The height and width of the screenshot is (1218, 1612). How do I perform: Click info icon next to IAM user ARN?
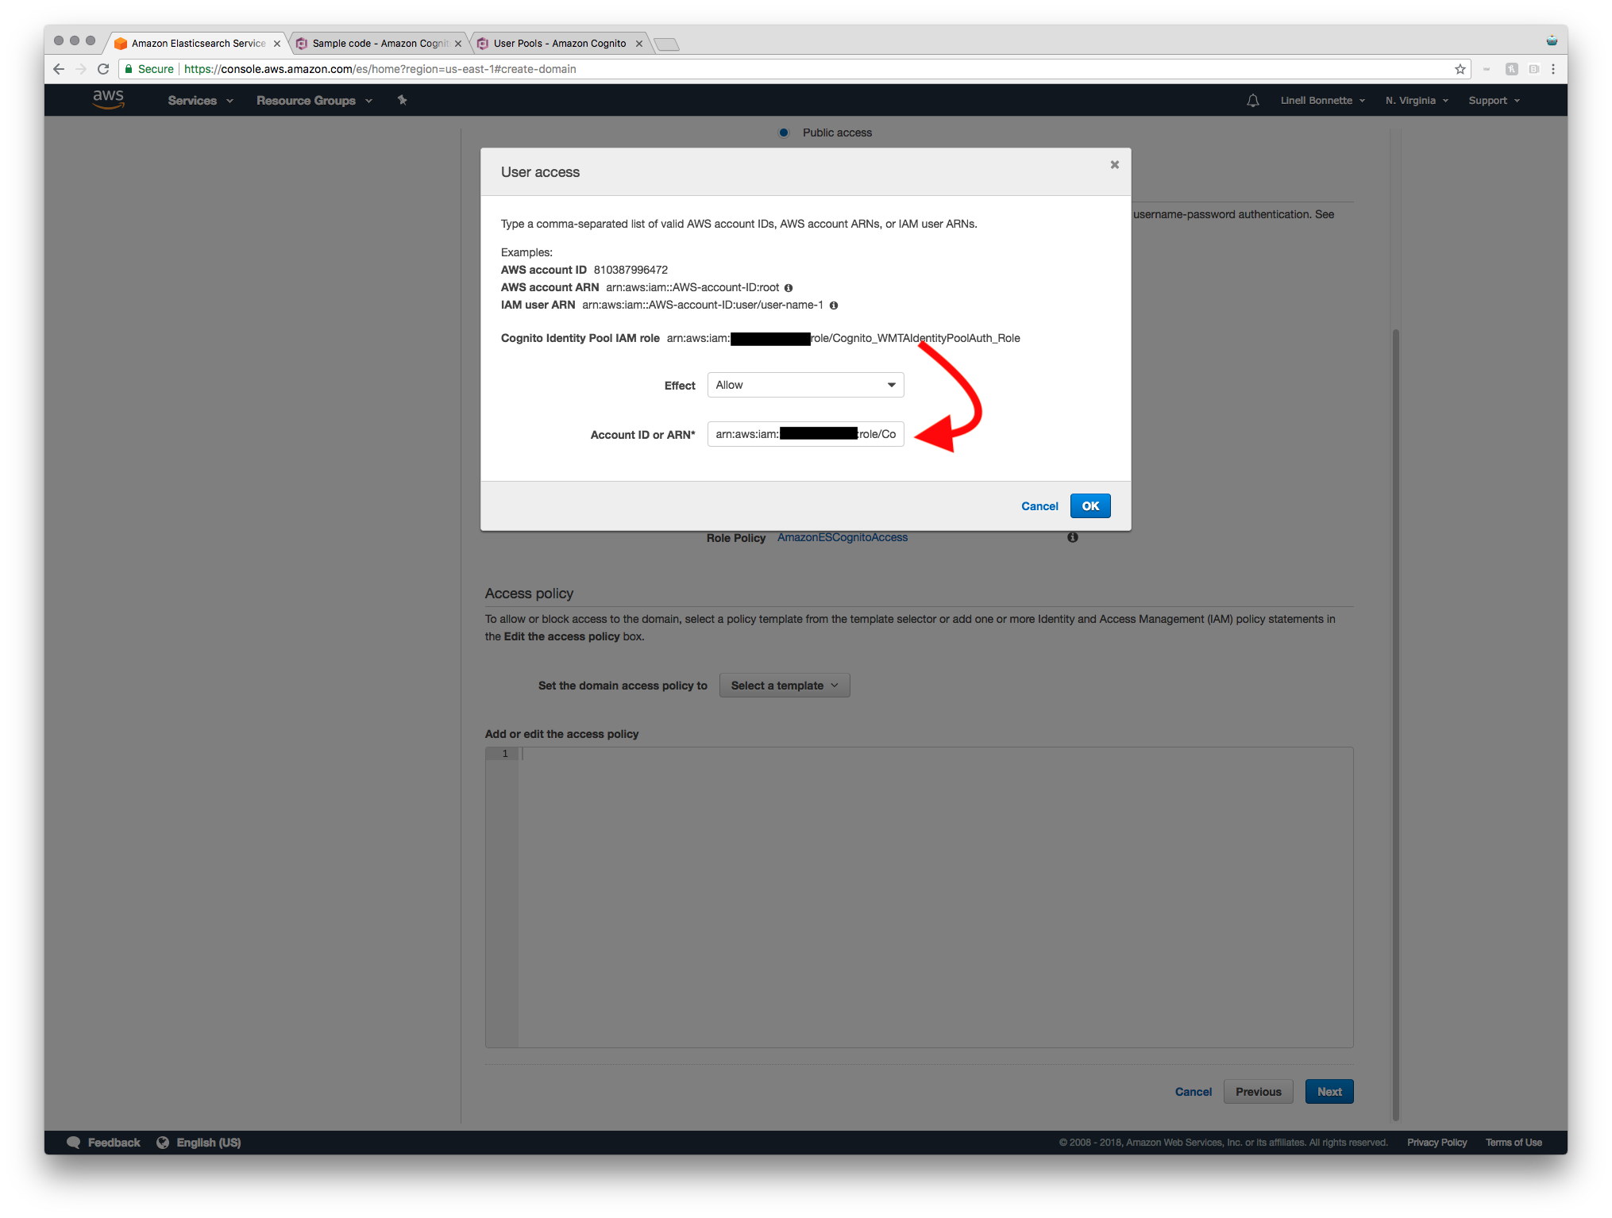[833, 305]
